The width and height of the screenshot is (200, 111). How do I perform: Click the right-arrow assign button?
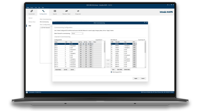coord(108,64)
